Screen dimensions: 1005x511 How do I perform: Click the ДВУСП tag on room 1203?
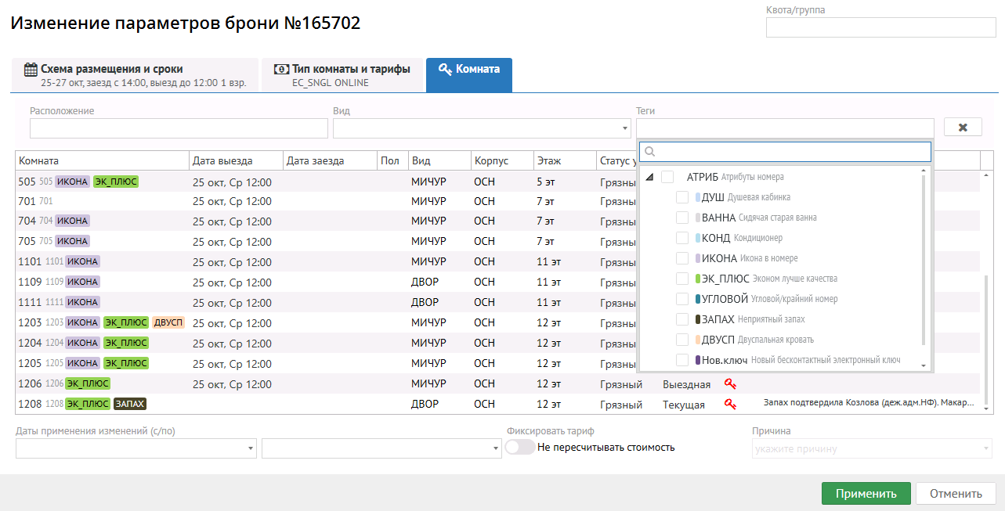tap(168, 322)
